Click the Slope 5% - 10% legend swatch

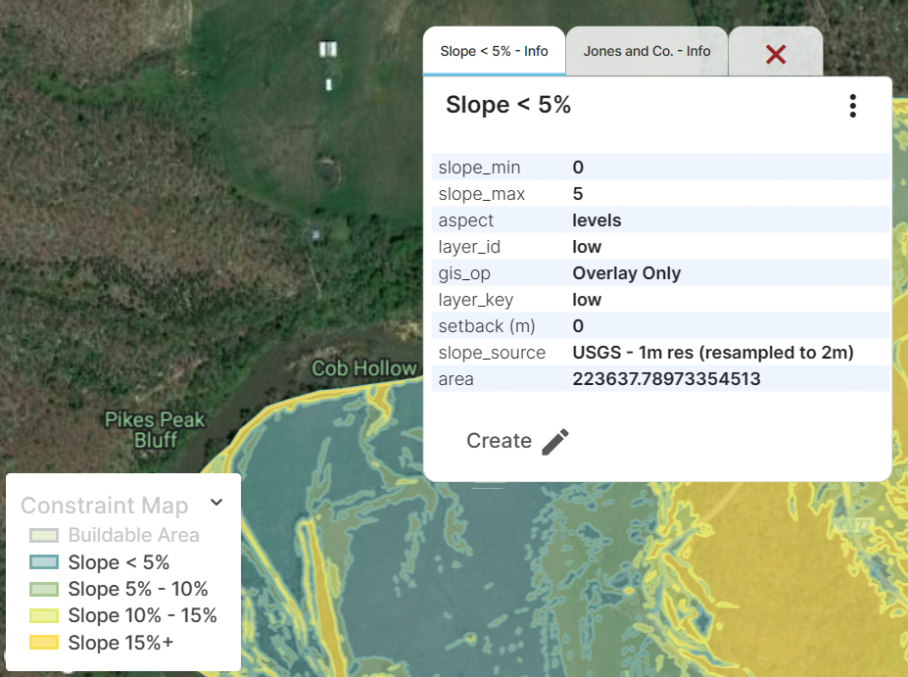43,589
